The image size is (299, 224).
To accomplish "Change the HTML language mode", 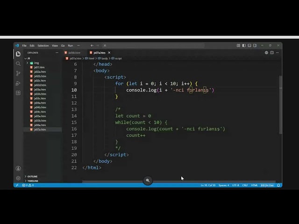I will pyautogui.click(x=254, y=185).
